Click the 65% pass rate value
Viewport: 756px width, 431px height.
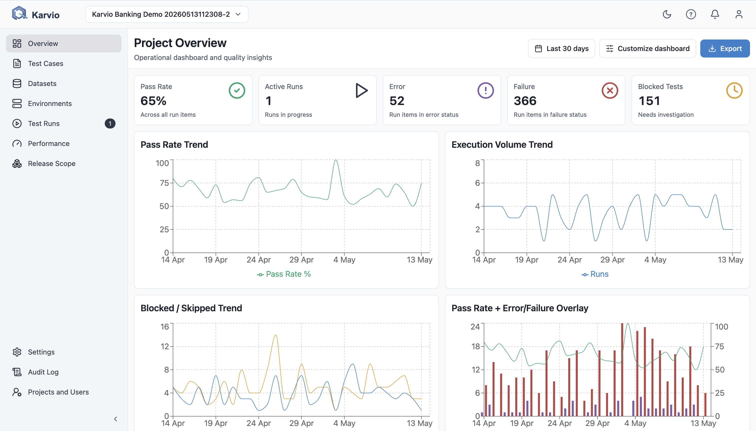coord(153,101)
